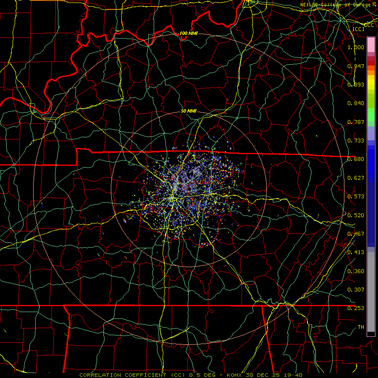Click the 19:40 timestamp in the caption
This screenshot has width=378, height=378.
click(293, 375)
